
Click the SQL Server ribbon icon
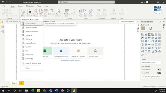41,13
